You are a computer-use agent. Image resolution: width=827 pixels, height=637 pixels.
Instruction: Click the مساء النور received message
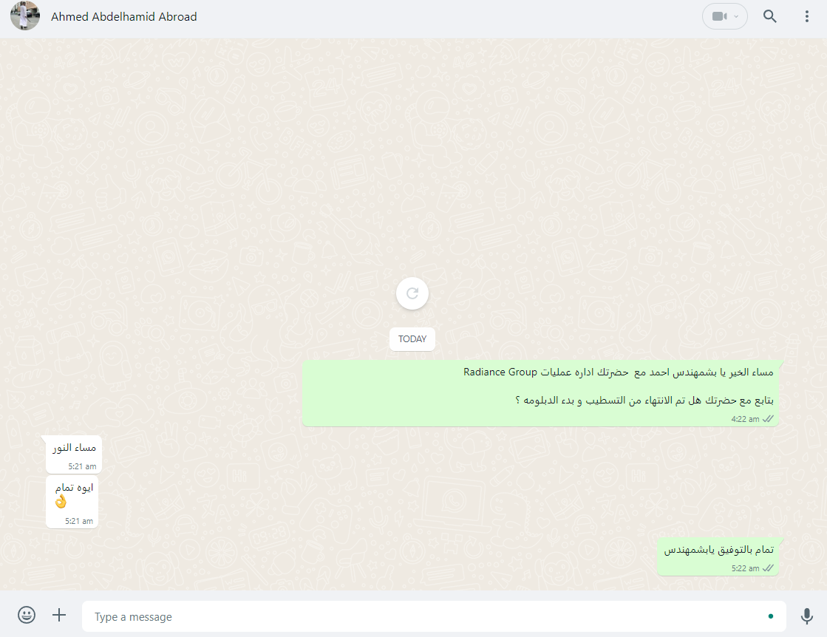click(74, 454)
